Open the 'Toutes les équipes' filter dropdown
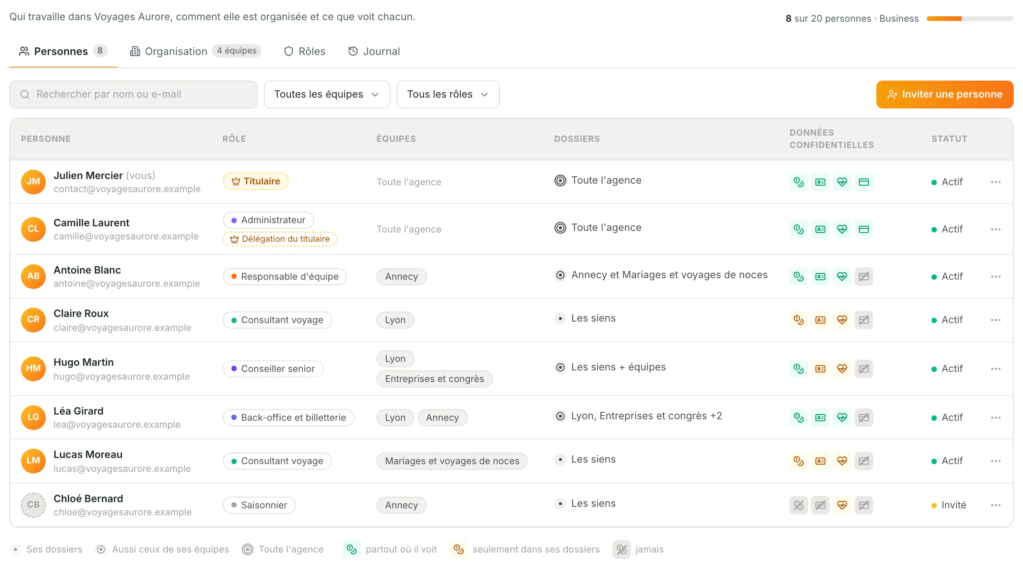 coord(327,94)
